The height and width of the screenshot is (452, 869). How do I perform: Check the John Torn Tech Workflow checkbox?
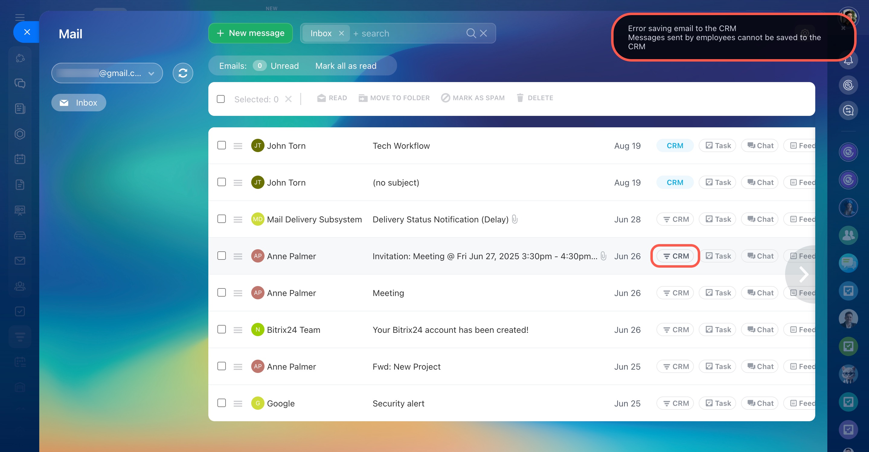[221, 145]
